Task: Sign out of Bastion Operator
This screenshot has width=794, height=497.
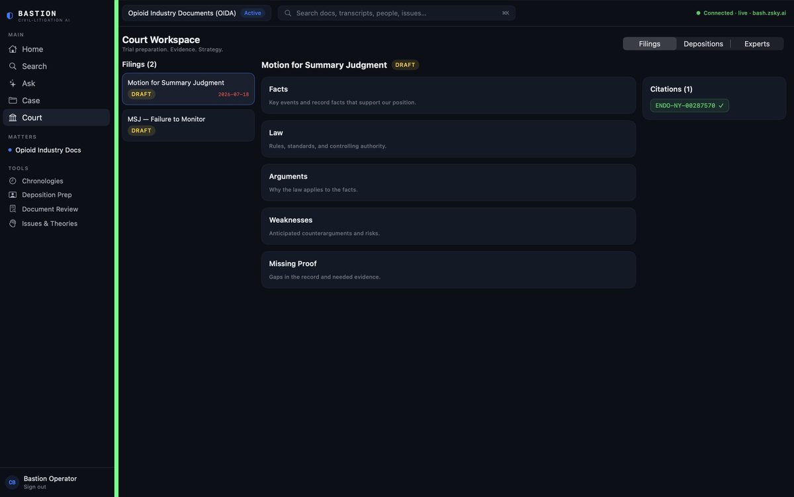Action: (x=34, y=487)
